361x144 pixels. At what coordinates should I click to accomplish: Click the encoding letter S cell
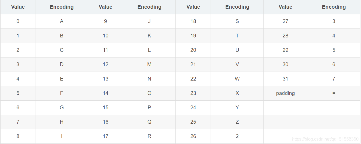pyautogui.click(x=237, y=21)
